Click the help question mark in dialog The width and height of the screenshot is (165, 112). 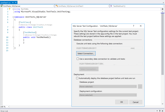(133, 26)
